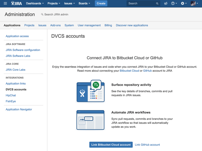Expand the Issues dropdown in top bar
Screen dimensions: 202x151
pos(69,3)
